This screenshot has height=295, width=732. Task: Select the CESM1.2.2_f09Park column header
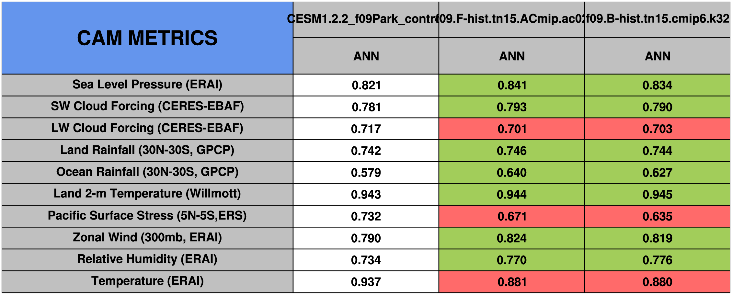coord(366,19)
